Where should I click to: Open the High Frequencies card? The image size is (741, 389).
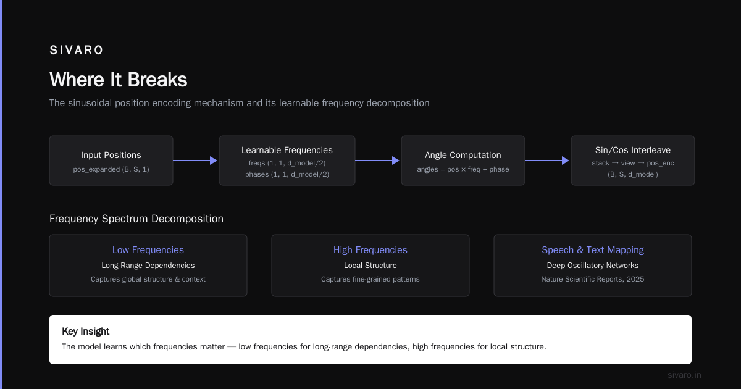coord(371,266)
